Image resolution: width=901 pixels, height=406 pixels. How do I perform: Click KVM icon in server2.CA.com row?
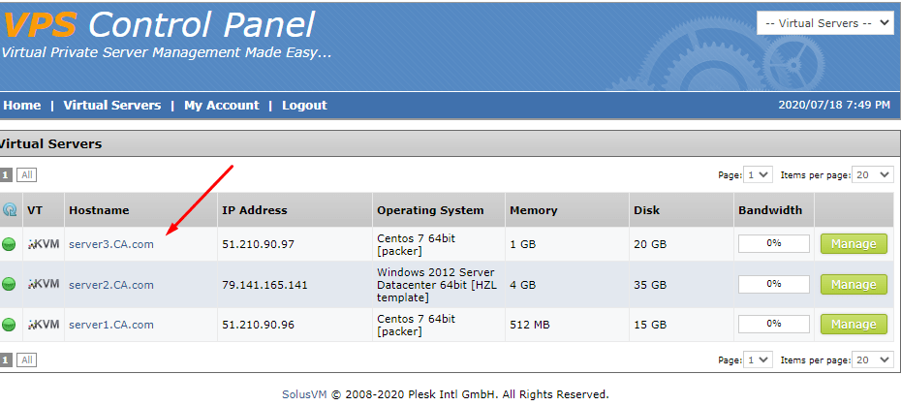pyautogui.click(x=44, y=284)
